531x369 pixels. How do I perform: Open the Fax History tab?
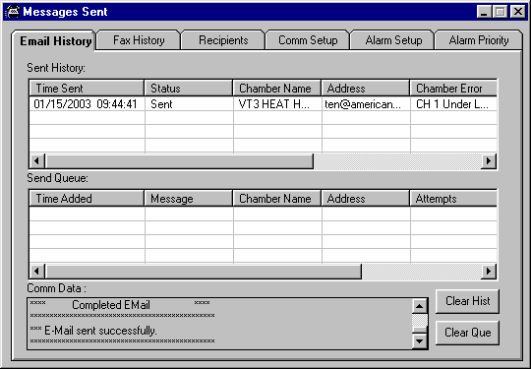[x=139, y=40]
